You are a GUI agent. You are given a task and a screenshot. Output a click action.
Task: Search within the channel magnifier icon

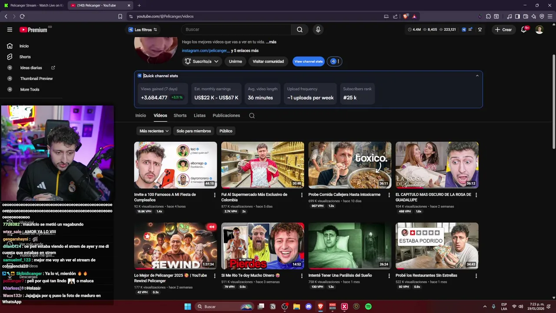pyautogui.click(x=252, y=116)
